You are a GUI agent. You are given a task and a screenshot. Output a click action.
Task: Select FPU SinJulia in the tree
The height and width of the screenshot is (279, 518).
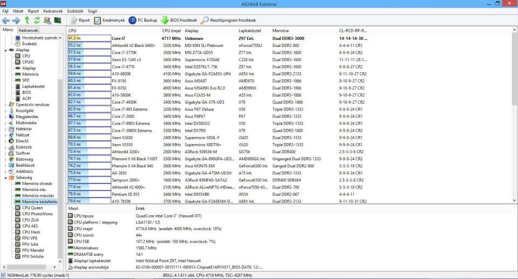point(33,256)
